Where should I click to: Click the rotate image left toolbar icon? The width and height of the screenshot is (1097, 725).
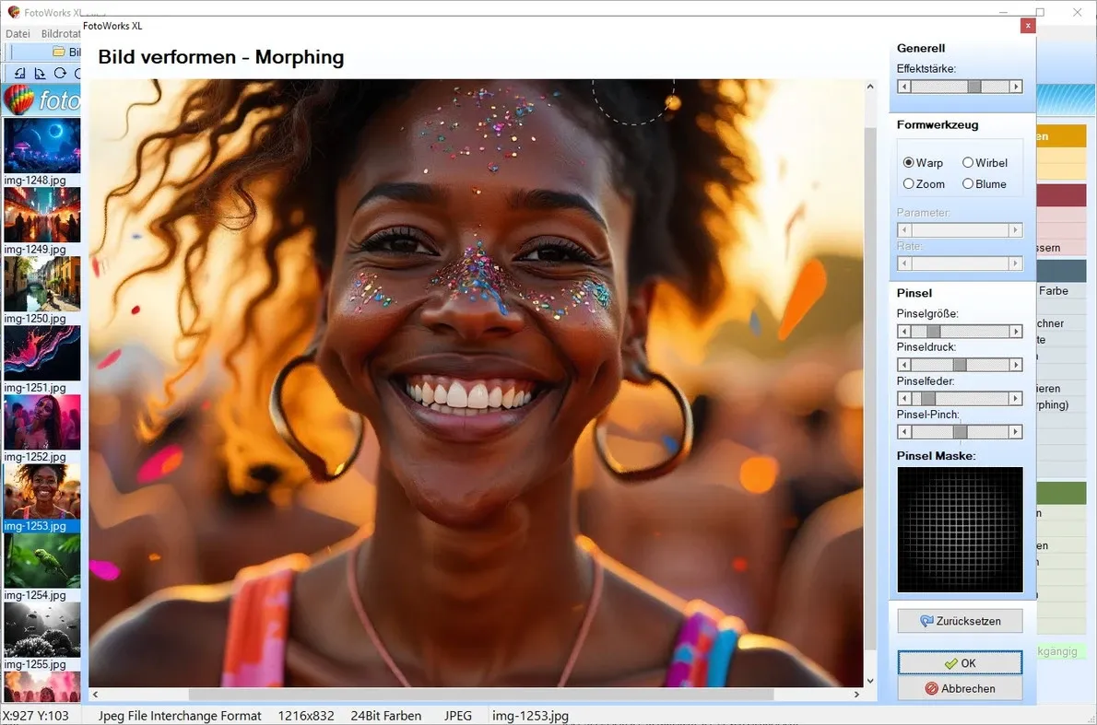click(x=20, y=73)
